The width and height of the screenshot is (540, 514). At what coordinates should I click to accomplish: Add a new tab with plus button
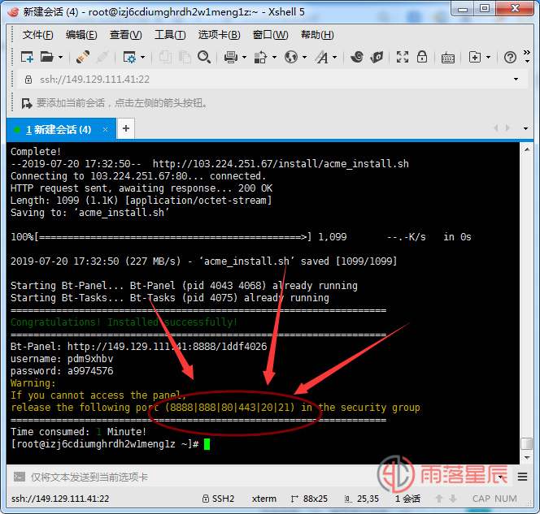pos(126,128)
